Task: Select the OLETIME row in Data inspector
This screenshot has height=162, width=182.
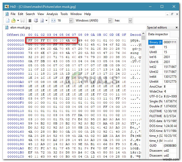Action: tap(162, 111)
